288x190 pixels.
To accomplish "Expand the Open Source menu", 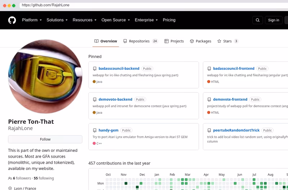I will click(116, 20).
